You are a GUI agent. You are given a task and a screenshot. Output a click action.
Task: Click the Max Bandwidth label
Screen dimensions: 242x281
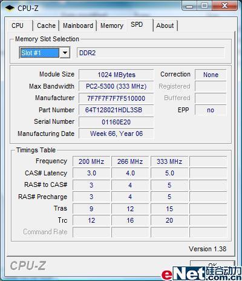pyautogui.click(x=51, y=86)
